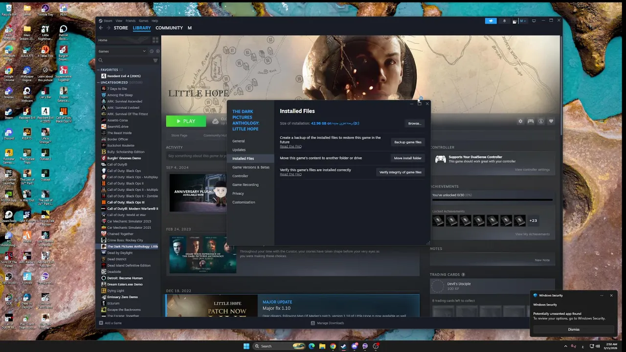Click Move install folder button
Viewport: 626px width, 352px height.
(x=407, y=158)
